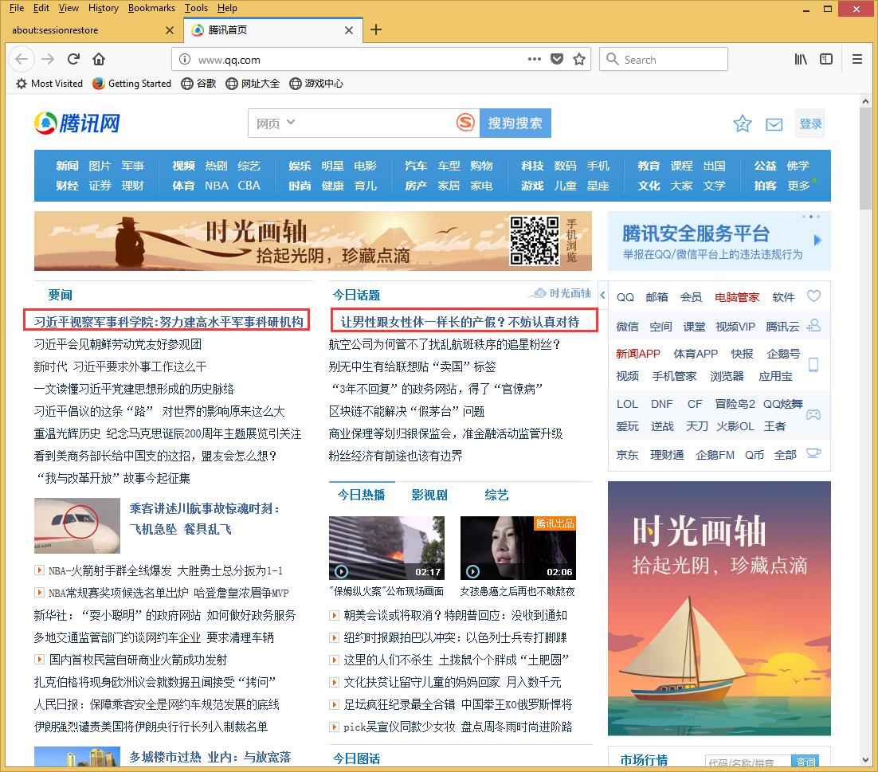Open a new browser tab
The image size is (878, 772).
tap(376, 29)
